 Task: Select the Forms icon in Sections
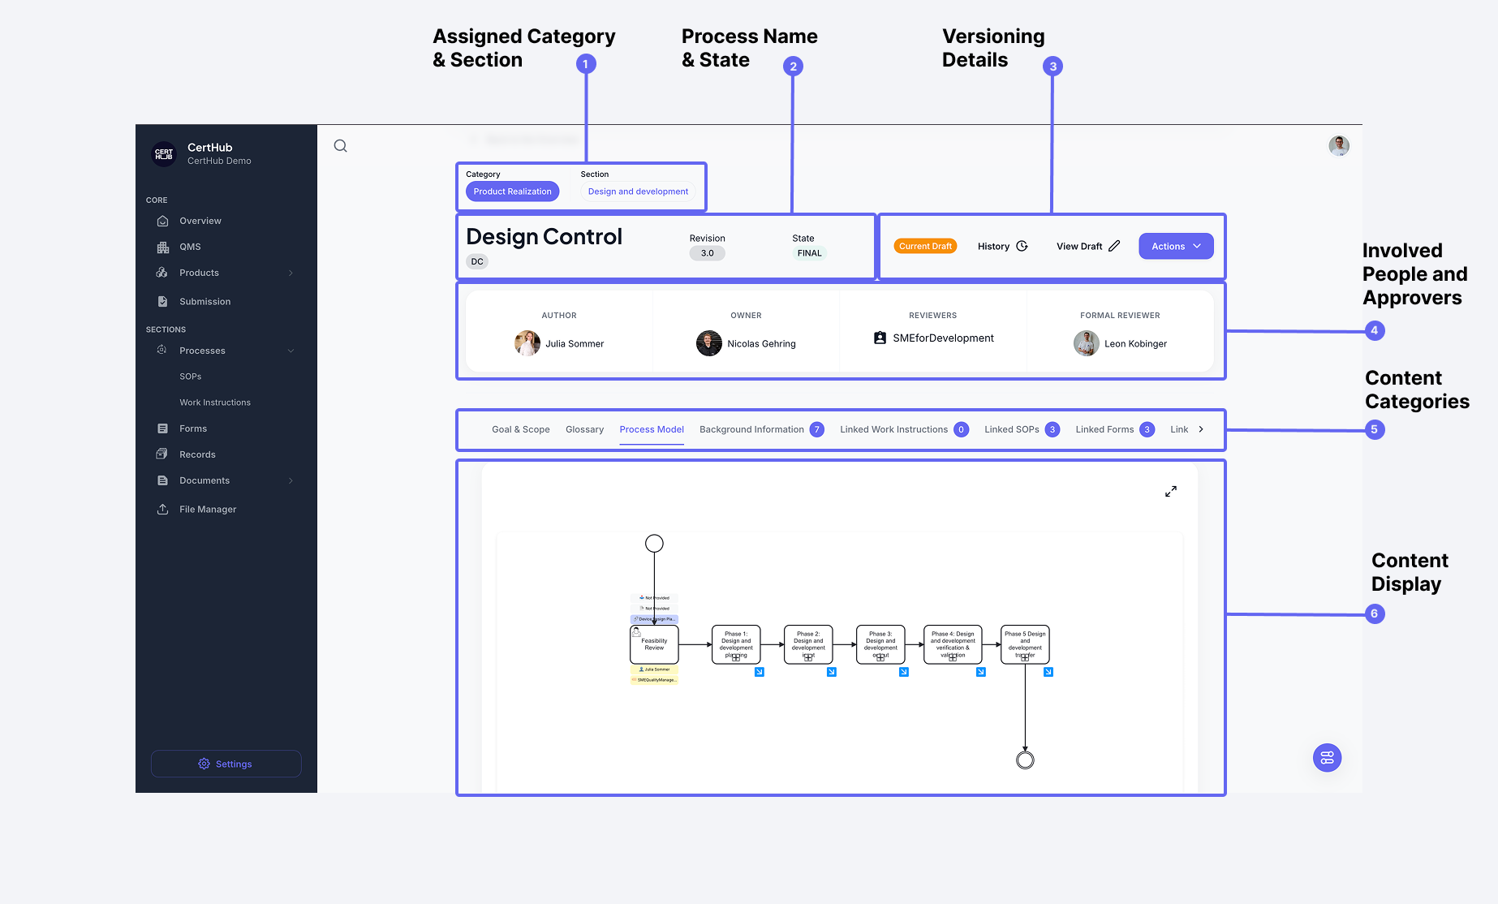(163, 428)
